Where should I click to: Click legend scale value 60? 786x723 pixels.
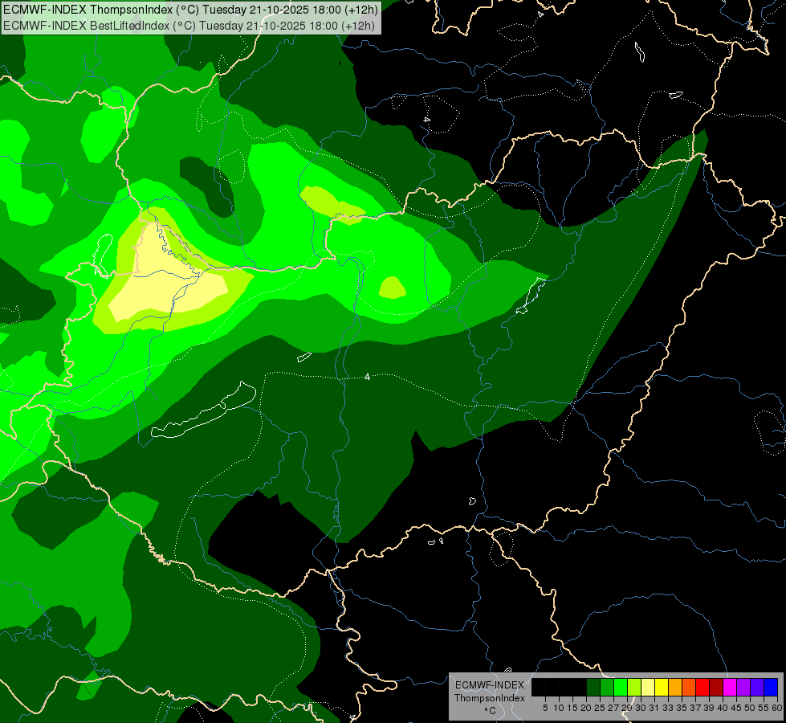point(777,708)
